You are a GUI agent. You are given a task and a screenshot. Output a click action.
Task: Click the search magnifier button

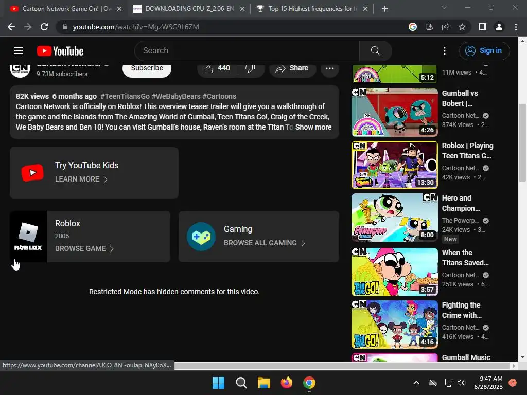coord(375,51)
